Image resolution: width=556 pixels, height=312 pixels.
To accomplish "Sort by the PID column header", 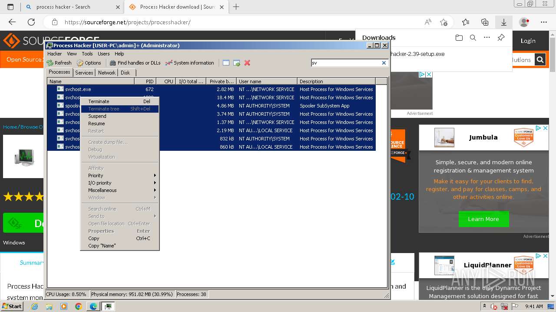I will click(145, 81).
